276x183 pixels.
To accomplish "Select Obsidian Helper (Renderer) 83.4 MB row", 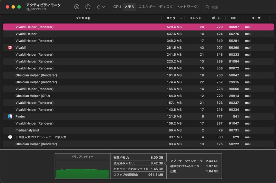I will click(138, 144).
